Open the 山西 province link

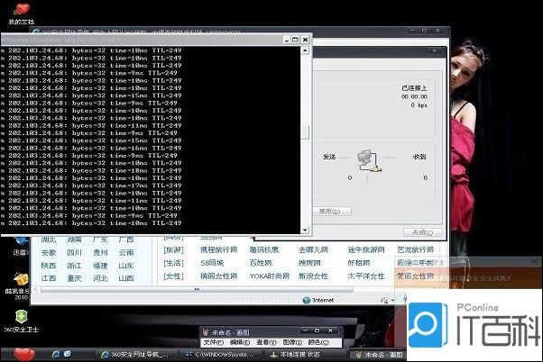126,278
